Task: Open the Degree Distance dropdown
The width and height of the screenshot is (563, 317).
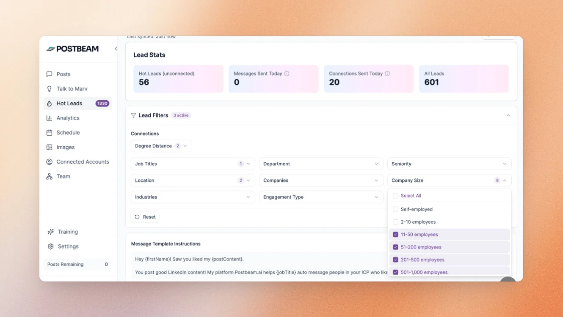Action: [161, 146]
